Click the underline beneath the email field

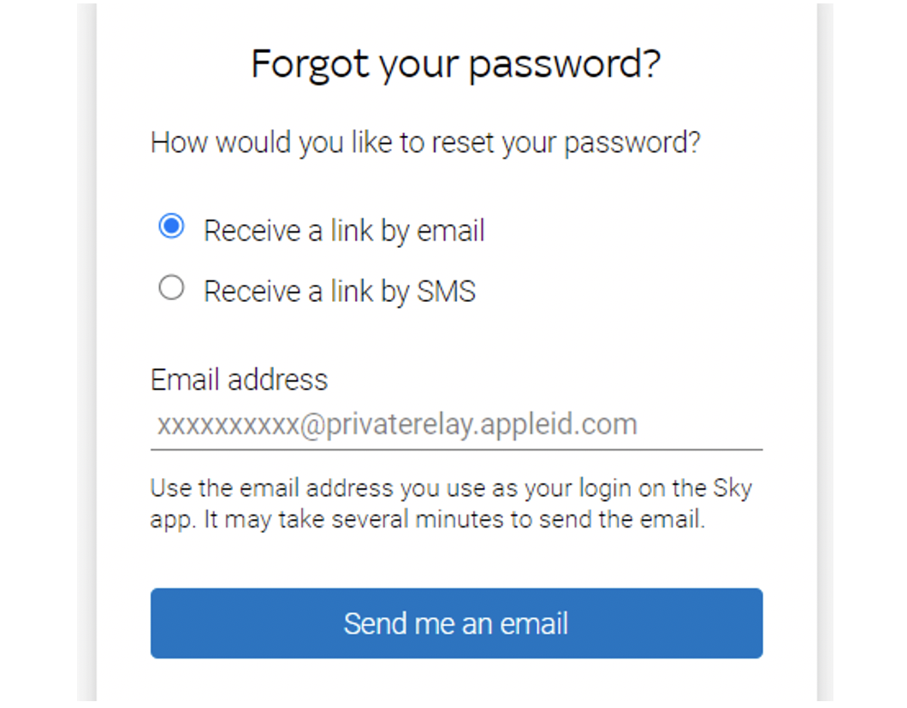pyautogui.click(x=456, y=449)
